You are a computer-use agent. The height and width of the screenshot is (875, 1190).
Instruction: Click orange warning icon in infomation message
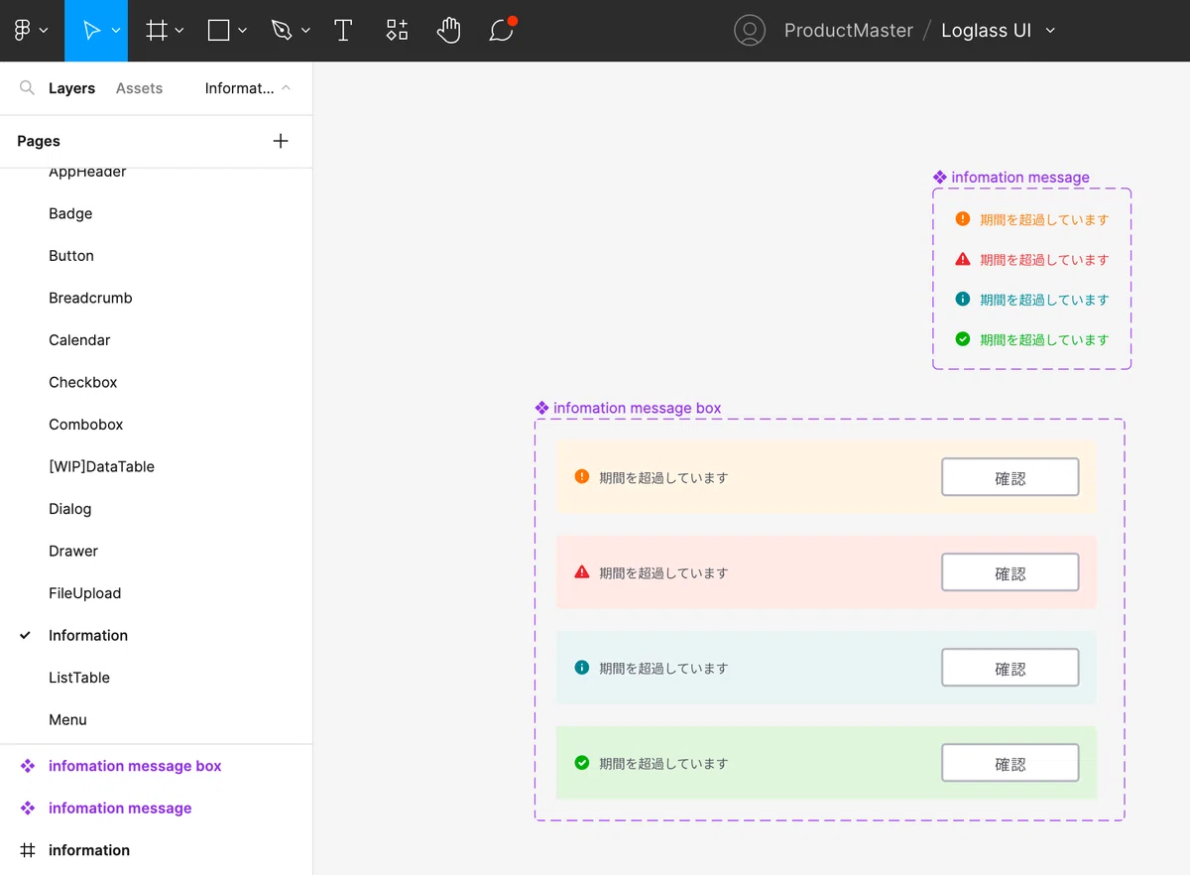(962, 219)
